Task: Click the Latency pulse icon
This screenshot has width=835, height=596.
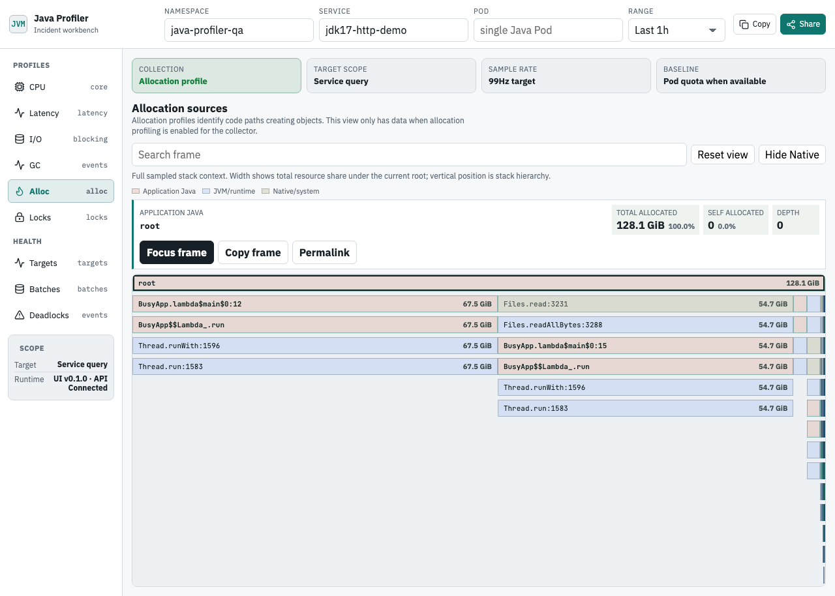Action: point(20,113)
